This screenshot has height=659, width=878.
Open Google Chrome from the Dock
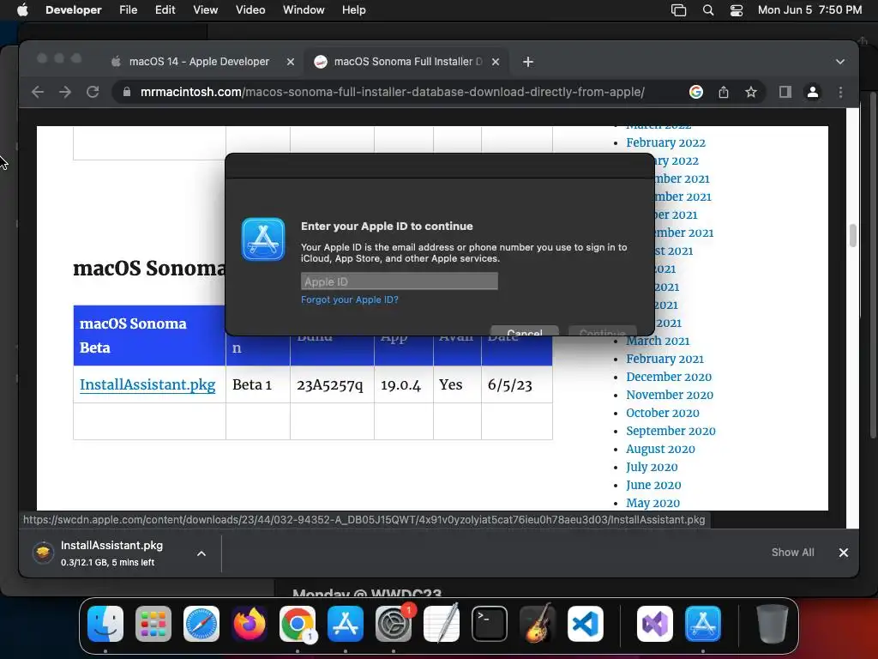coord(298,624)
